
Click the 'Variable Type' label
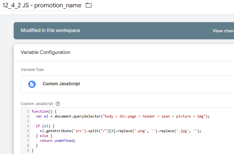click(32, 70)
